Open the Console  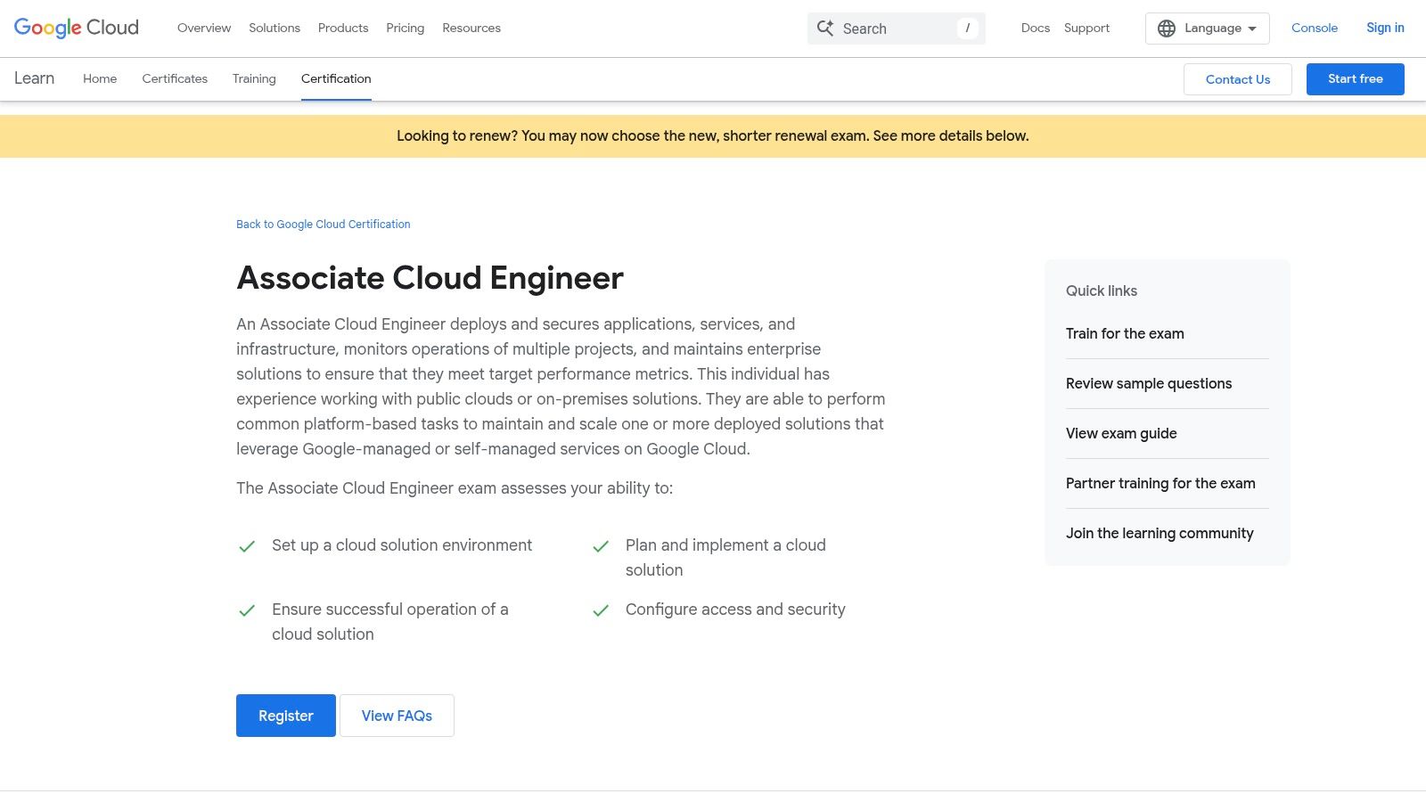[1314, 28]
